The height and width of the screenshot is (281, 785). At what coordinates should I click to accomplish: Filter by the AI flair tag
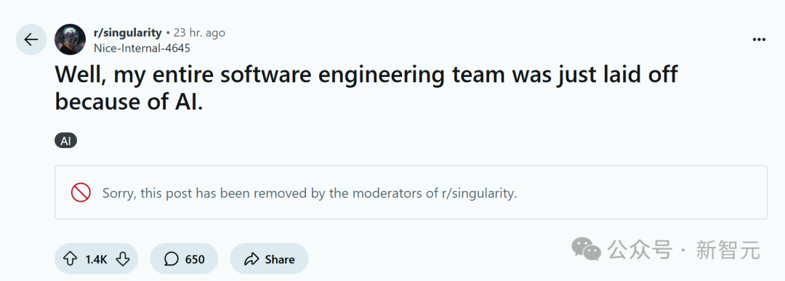pyautogui.click(x=65, y=141)
